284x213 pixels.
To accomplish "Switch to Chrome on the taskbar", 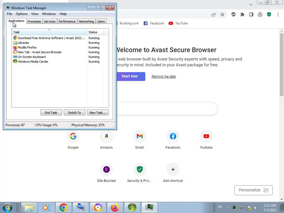I will pos(64,207).
